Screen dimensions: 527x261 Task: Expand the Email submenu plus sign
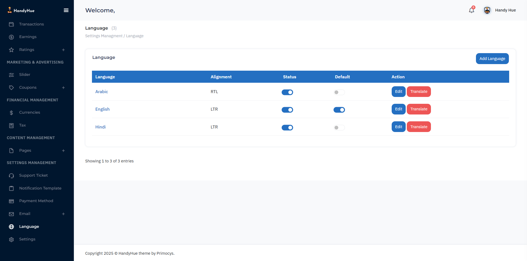pos(63,214)
